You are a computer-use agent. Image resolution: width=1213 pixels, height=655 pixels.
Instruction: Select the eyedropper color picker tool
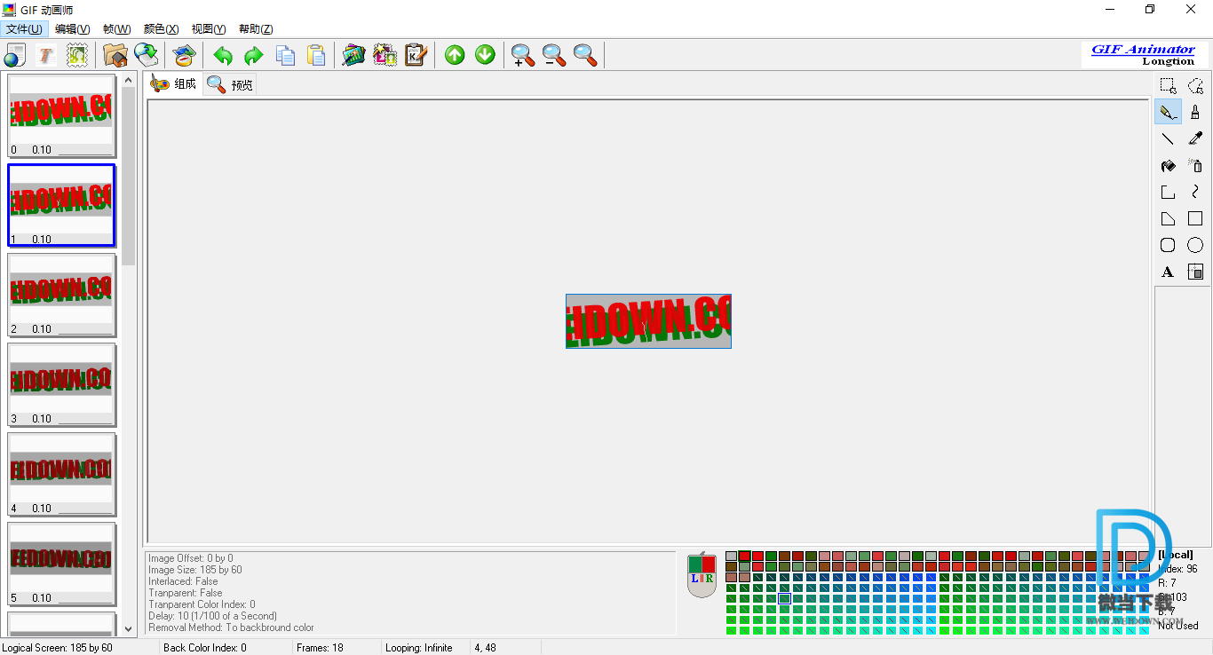[x=1195, y=138]
